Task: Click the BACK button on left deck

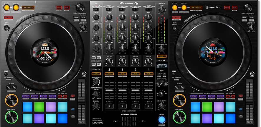Action: point(76,17)
